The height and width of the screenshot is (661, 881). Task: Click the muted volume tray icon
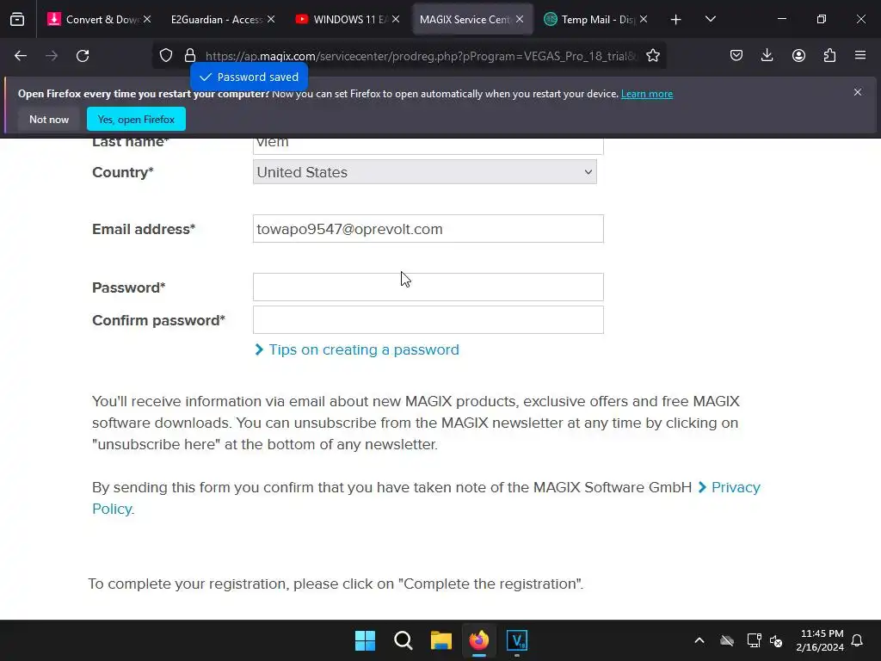[x=777, y=640]
